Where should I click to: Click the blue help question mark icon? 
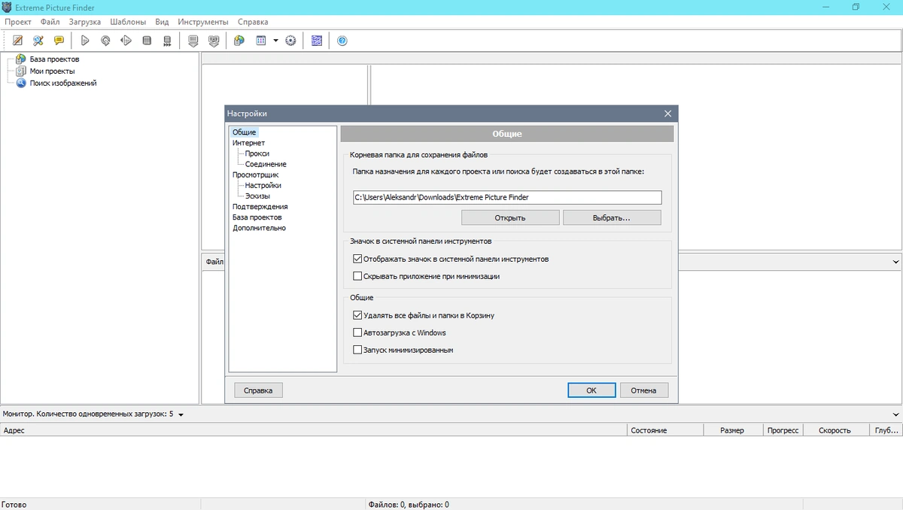342,41
